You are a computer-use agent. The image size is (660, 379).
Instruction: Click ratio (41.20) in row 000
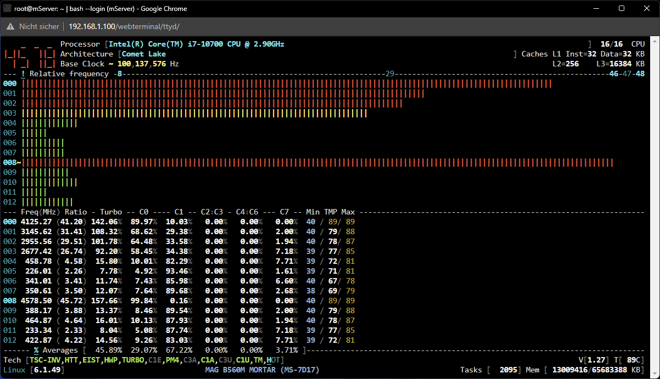[x=71, y=222]
